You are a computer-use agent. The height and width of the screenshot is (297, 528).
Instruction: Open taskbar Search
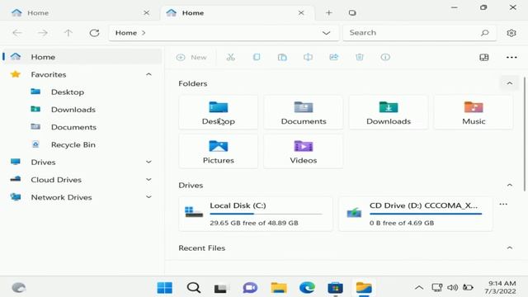tap(194, 288)
